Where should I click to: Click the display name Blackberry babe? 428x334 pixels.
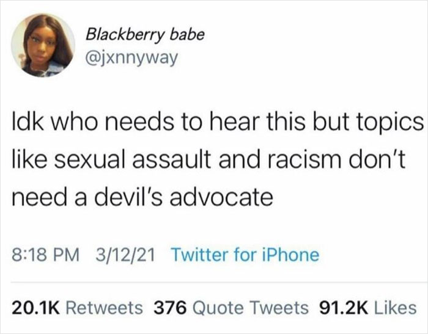click(145, 35)
